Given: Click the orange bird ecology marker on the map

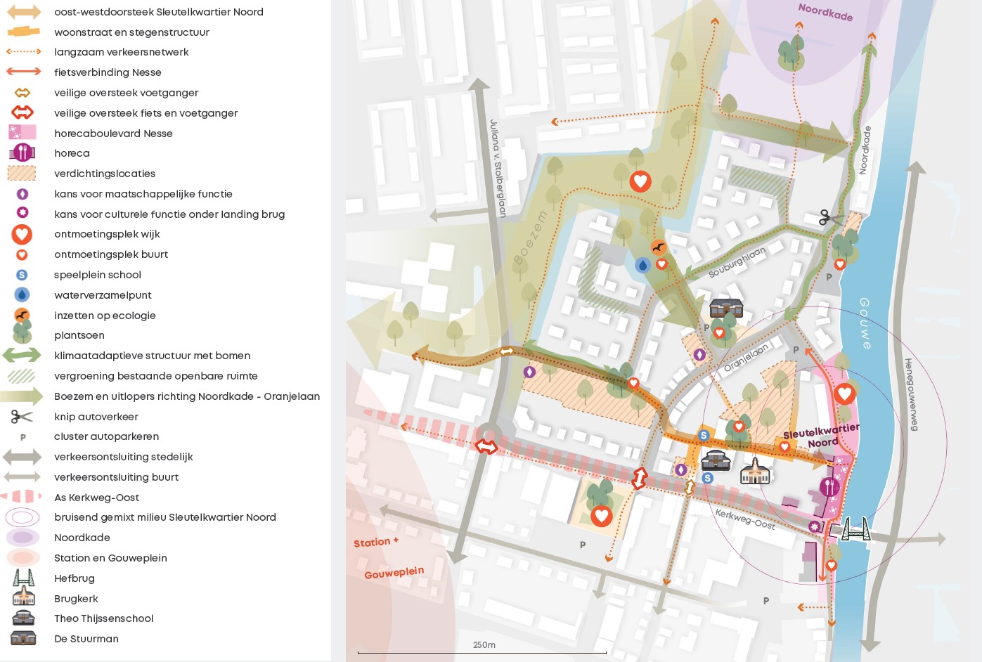Looking at the screenshot, I should click(659, 247).
